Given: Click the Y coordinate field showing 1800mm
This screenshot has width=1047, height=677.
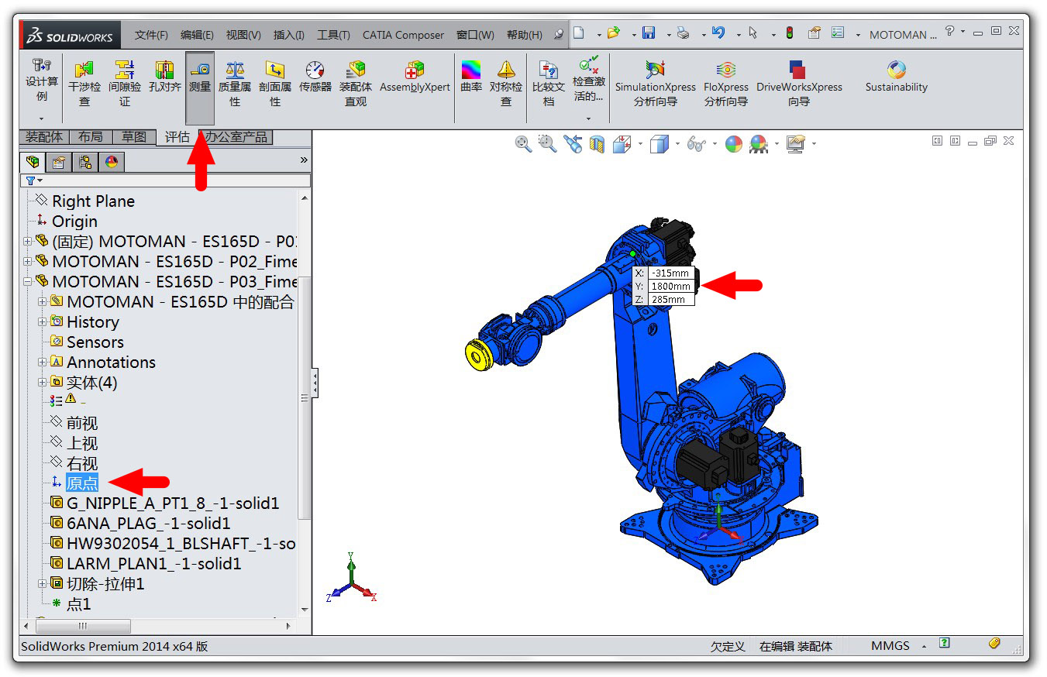Looking at the screenshot, I should tap(671, 286).
